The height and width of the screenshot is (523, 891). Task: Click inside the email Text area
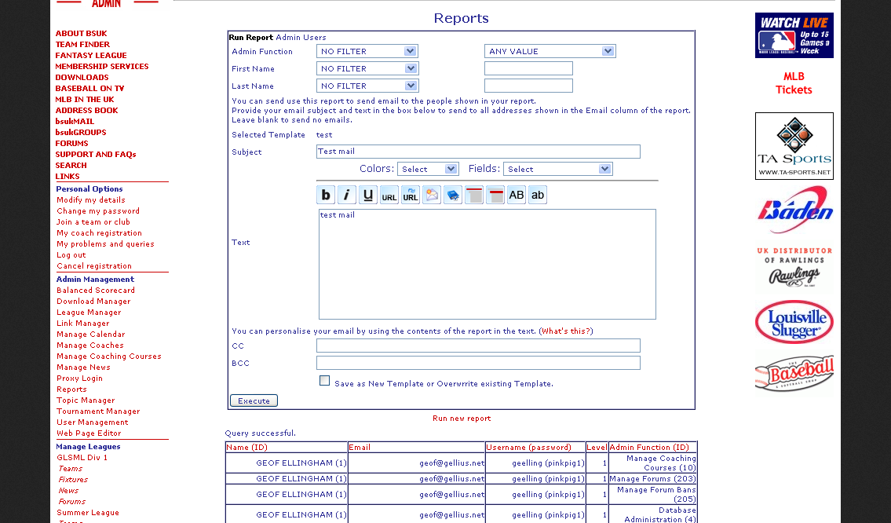coord(487,265)
